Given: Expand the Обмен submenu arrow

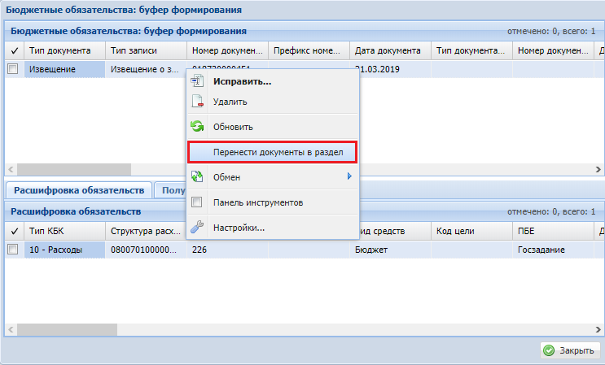Looking at the screenshot, I should click(x=349, y=176).
